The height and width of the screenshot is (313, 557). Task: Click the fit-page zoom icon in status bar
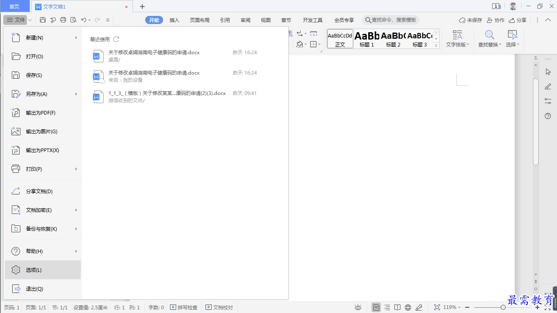[437, 307]
